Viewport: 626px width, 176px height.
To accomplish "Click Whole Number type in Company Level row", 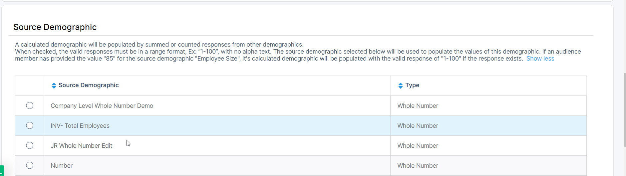I will pos(418,106).
